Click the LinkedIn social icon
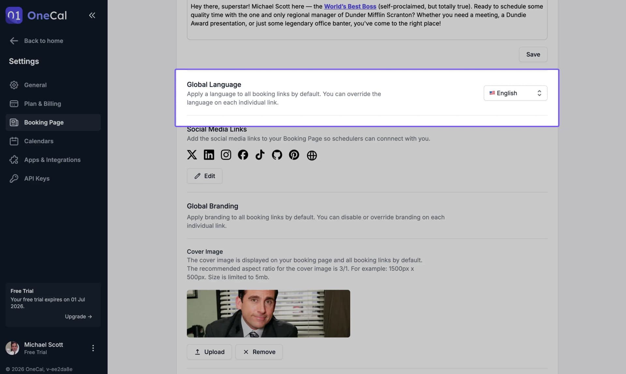Viewport: 626px width, 374px height. [x=209, y=155]
